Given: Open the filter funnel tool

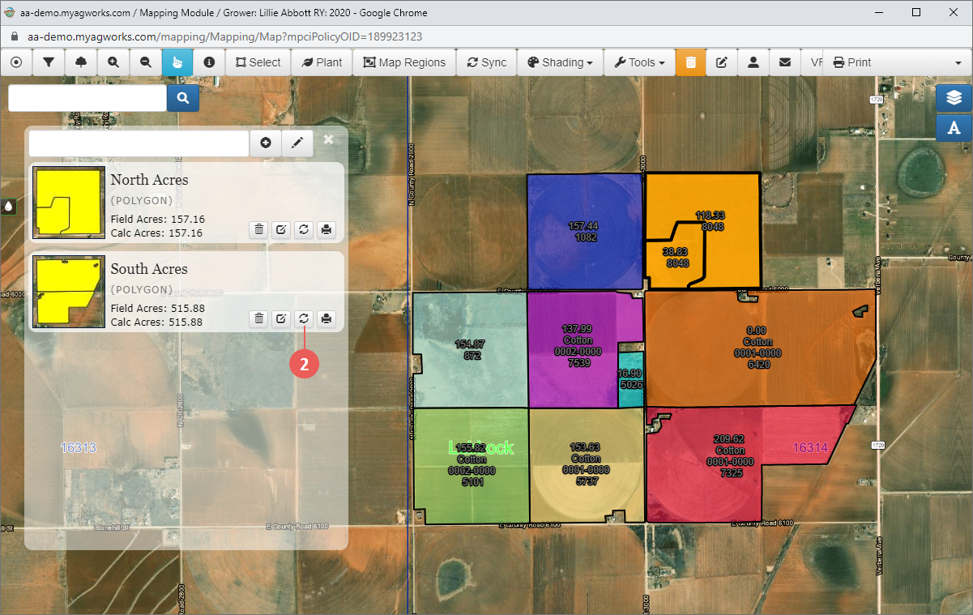Looking at the screenshot, I should [49, 62].
